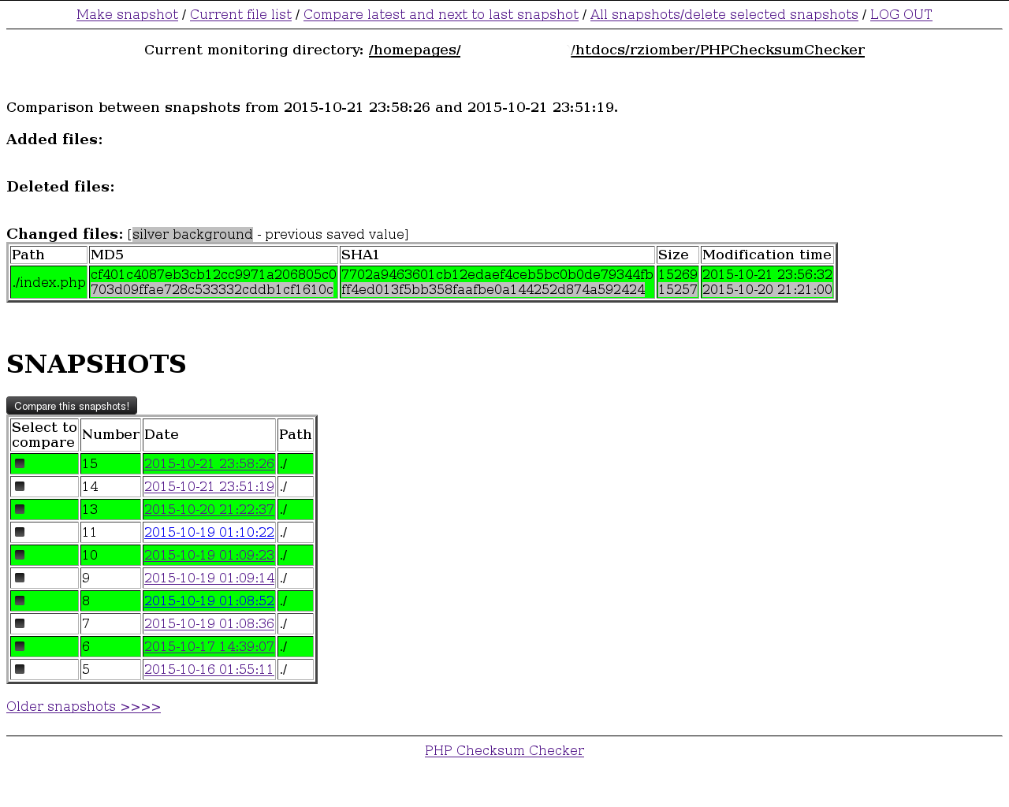Check snapshot number 9 for comparison
Image resolution: width=1009 pixels, height=807 pixels.
coord(19,578)
